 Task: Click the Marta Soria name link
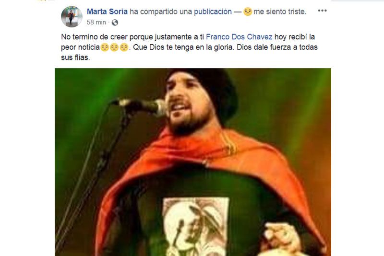coord(107,12)
